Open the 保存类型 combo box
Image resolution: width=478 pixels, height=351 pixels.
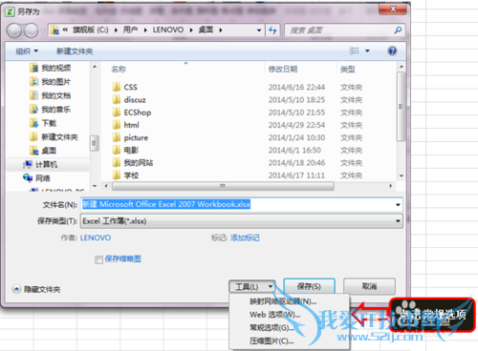(242, 221)
